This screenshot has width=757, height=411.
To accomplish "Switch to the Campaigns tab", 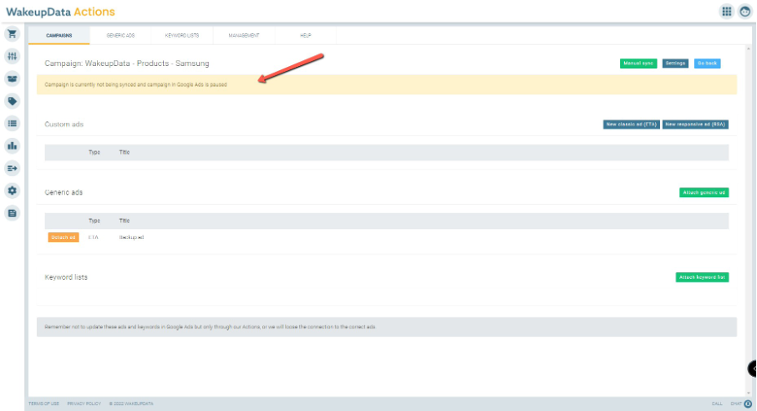I will [x=58, y=35].
